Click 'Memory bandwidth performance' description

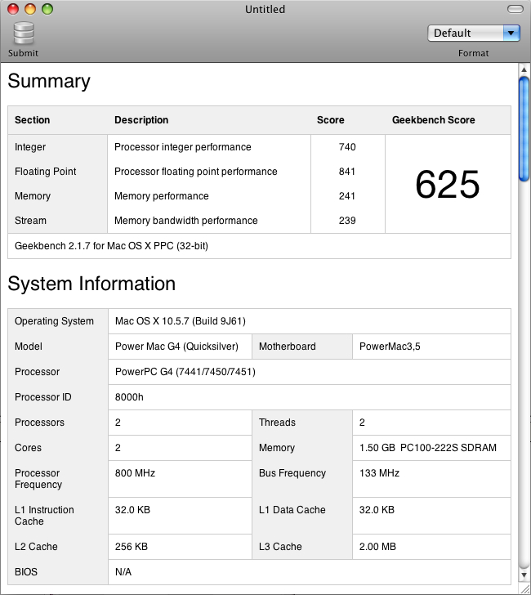pyautogui.click(x=186, y=221)
